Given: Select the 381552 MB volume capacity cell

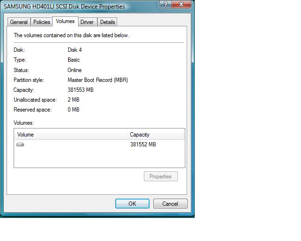Looking at the screenshot, I should point(143,145).
